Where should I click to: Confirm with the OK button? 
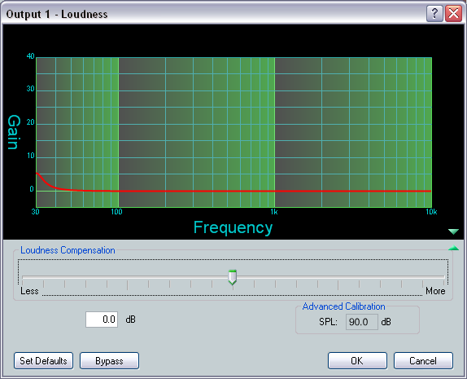[x=357, y=361]
